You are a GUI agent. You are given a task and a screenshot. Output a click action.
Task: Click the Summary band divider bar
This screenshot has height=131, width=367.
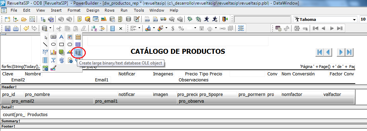[184, 121]
